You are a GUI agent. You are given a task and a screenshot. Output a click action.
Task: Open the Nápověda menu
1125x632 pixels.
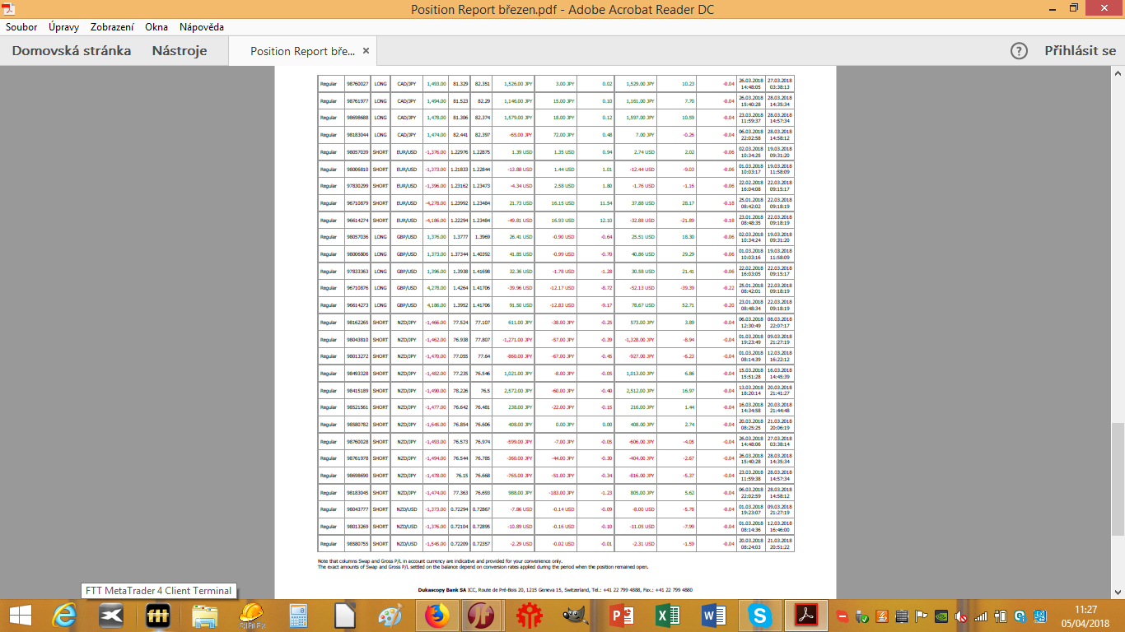[x=201, y=27]
